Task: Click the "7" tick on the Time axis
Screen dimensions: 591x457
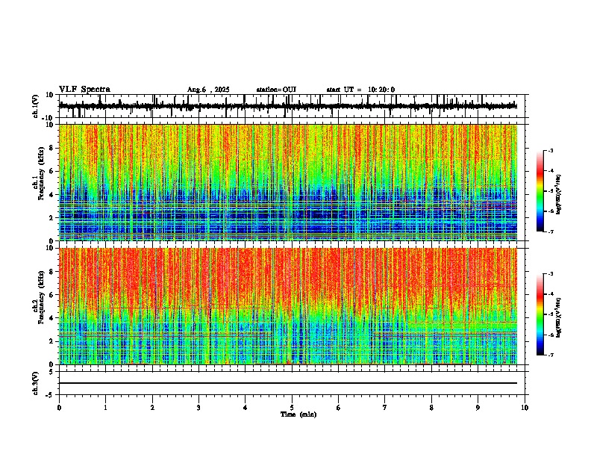Action: [x=384, y=408]
